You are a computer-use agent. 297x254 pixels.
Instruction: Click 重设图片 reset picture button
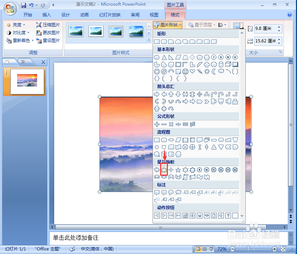(48, 41)
